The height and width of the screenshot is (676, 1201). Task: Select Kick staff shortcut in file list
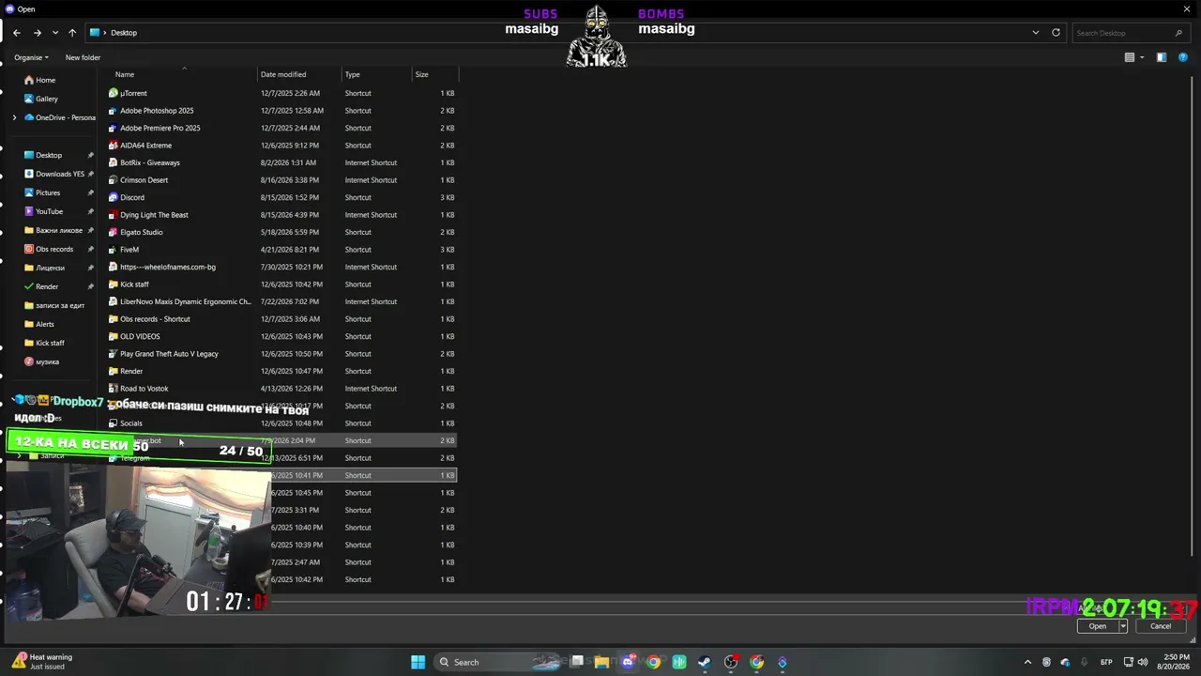click(134, 284)
